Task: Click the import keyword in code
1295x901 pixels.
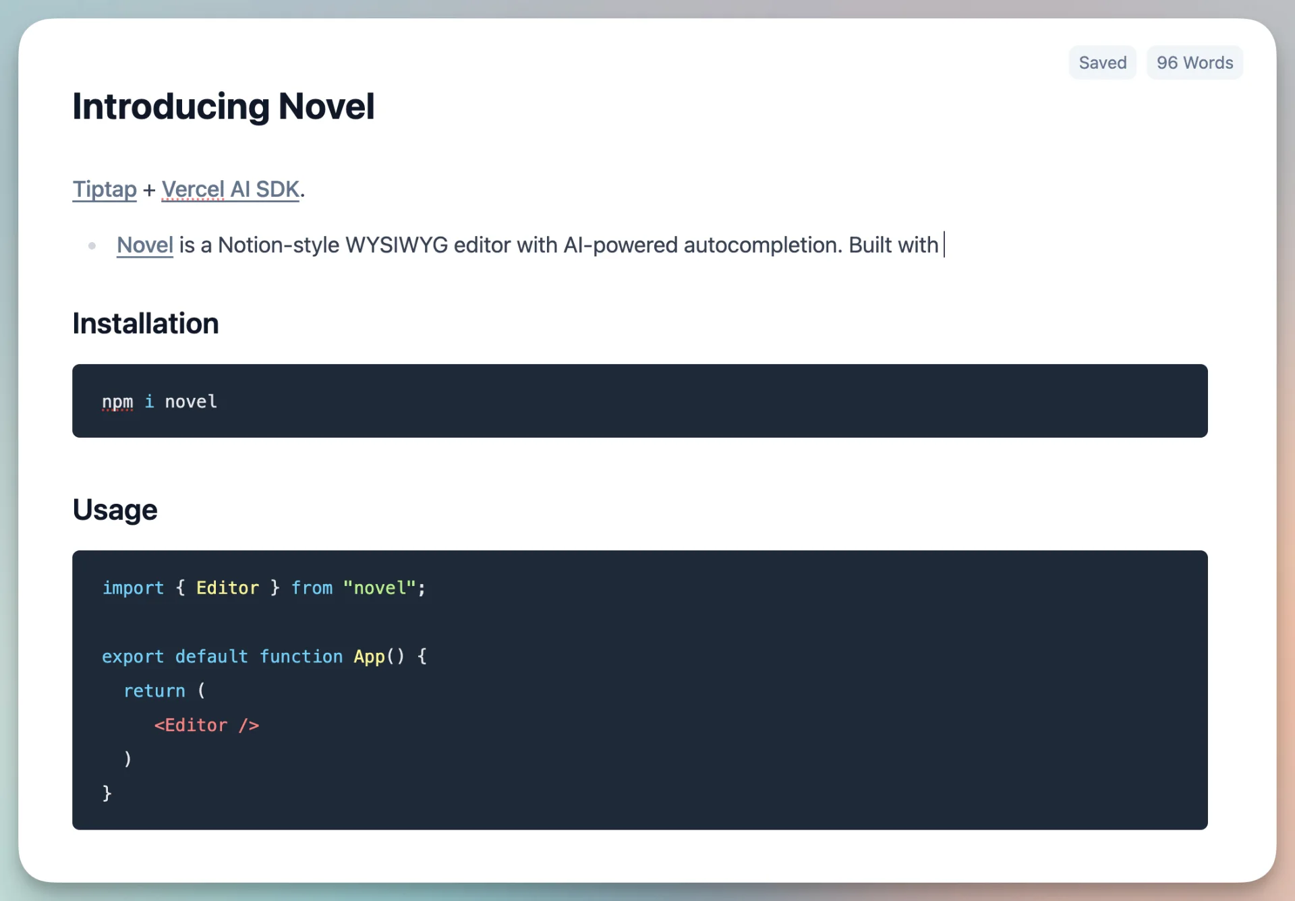Action: click(133, 588)
